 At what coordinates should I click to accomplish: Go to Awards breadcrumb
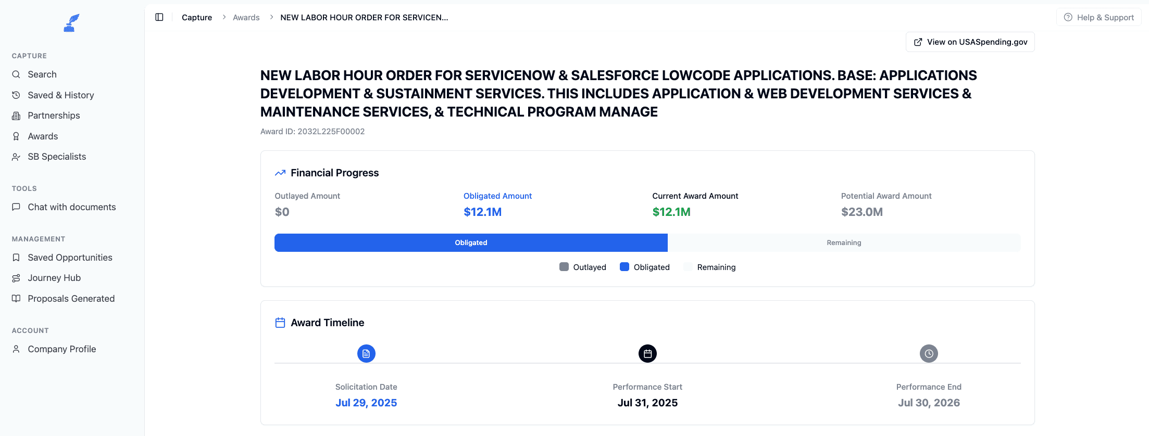pyautogui.click(x=246, y=17)
